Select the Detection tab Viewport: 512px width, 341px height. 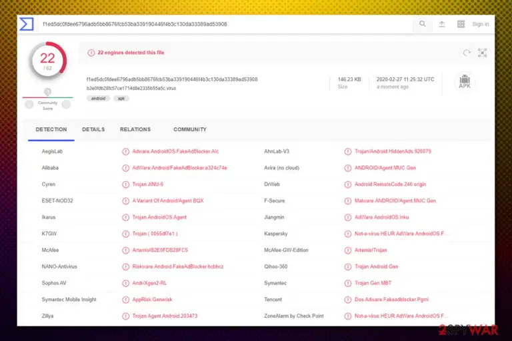(51, 130)
